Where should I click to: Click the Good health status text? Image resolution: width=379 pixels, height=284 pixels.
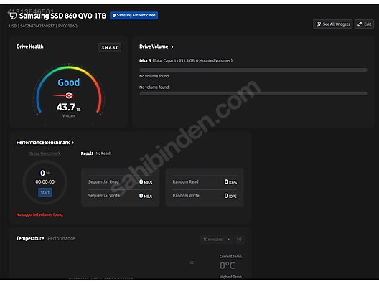point(69,82)
